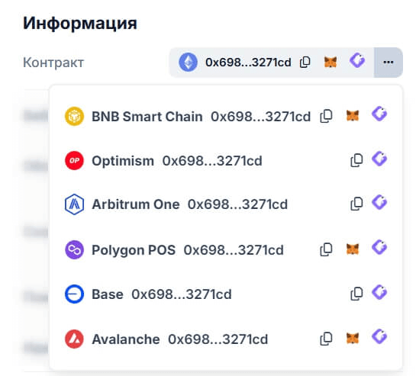The height and width of the screenshot is (376, 416).
Task: Copy the Polygon POS contract address
Action: pos(326,249)
